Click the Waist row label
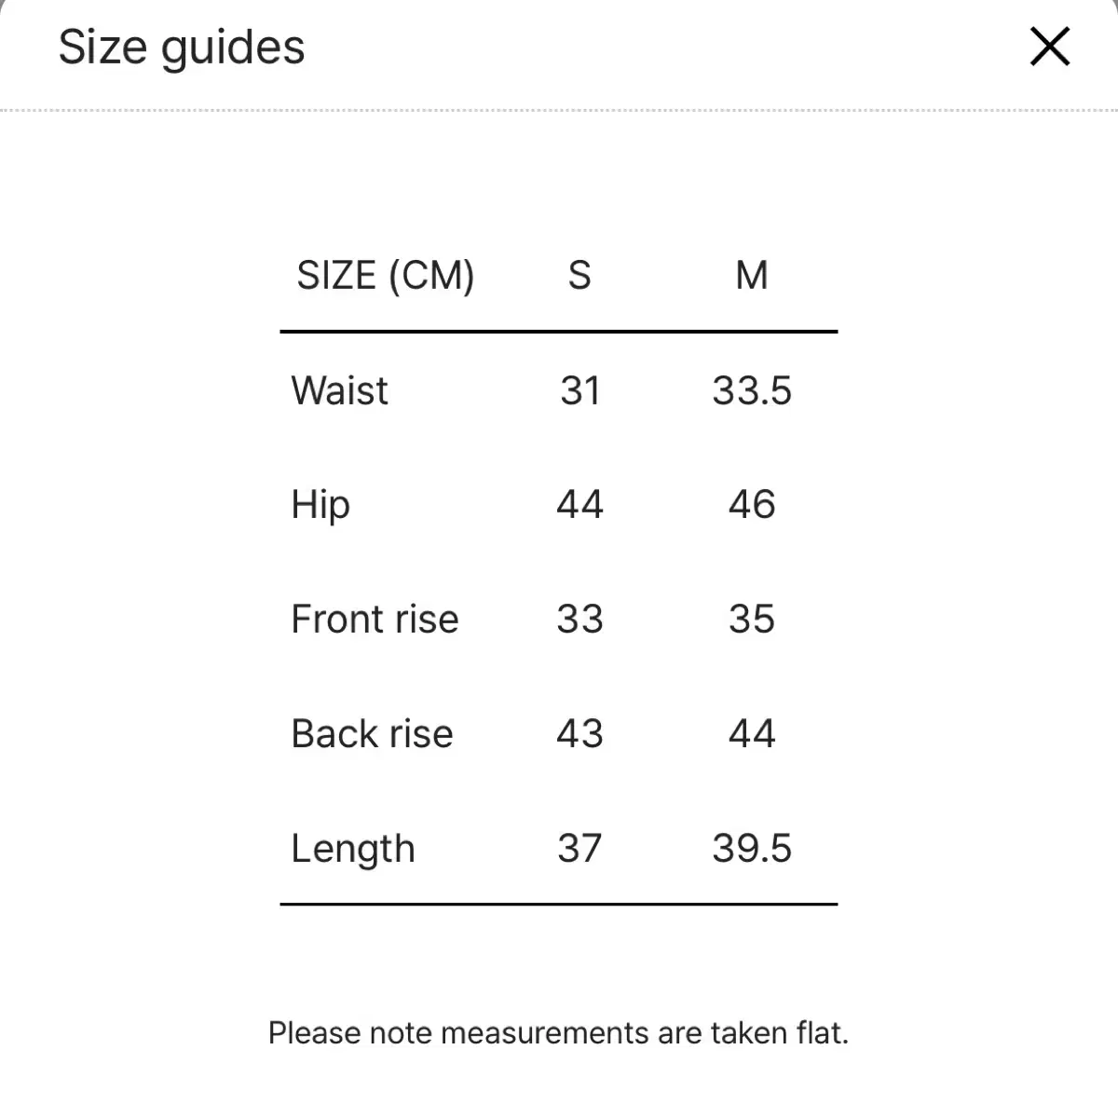Screen dimensions: 1118x1118 340,390
